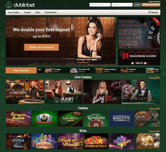The image size is (166, 152).
Task: Open the Tycoons jackpot icon
Action: [x=125, y=70]
